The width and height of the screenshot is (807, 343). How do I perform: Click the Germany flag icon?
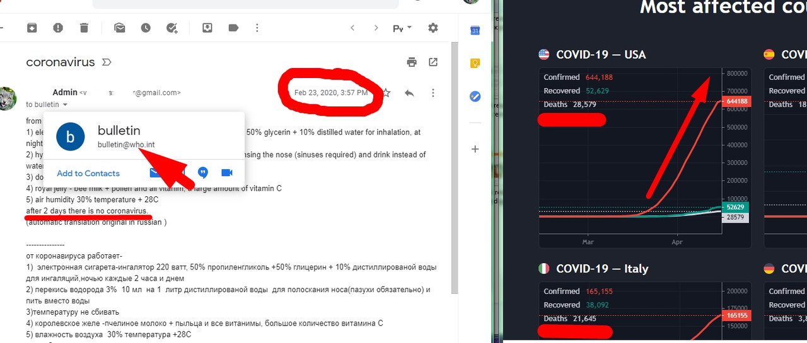click(x=769, y=268)
